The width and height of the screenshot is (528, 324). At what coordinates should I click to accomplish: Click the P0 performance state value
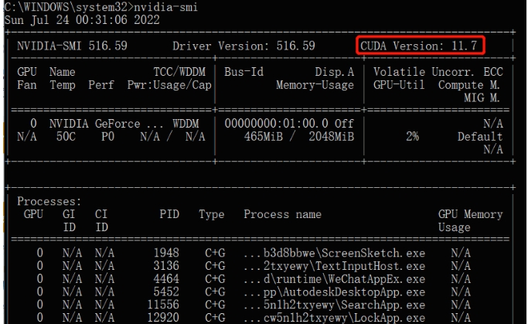(108, 137)
